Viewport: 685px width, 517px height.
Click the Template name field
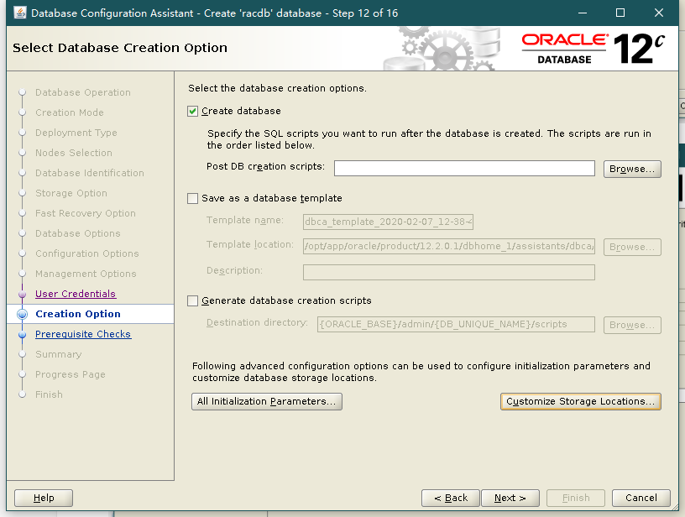(388, 222)
